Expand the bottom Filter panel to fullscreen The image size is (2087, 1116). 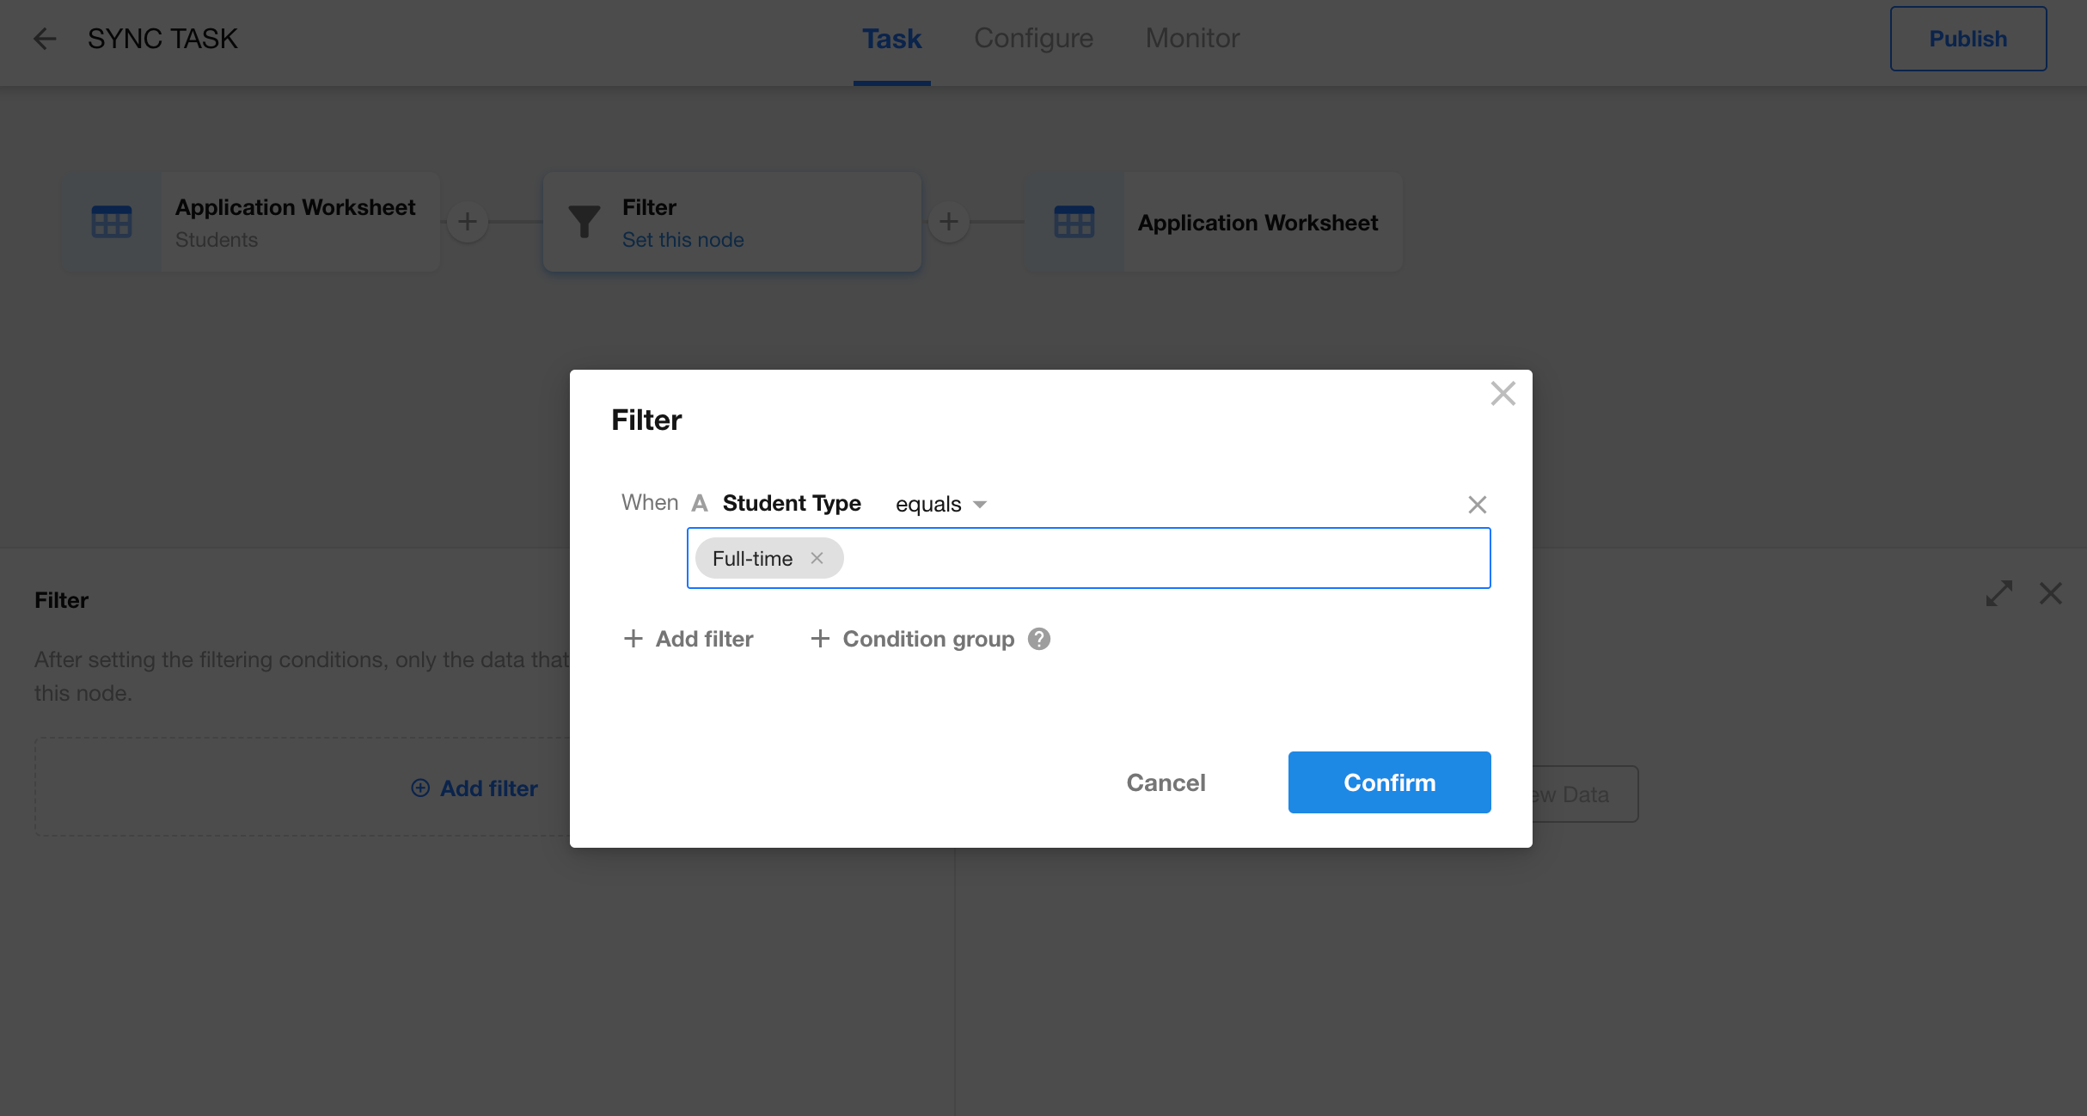(1998, 593)
